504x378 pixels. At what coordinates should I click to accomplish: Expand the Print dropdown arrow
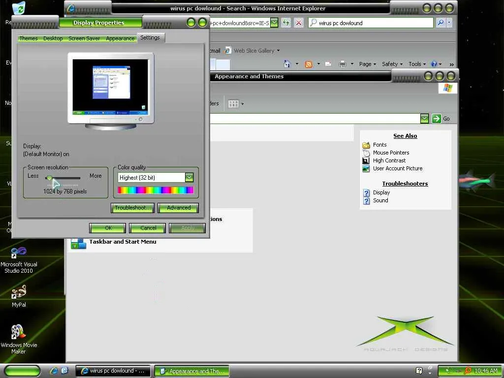click(x=352, y=64)
